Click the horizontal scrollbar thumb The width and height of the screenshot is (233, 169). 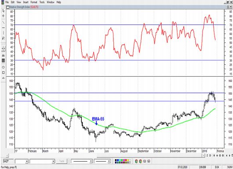[x=149, y=155]
